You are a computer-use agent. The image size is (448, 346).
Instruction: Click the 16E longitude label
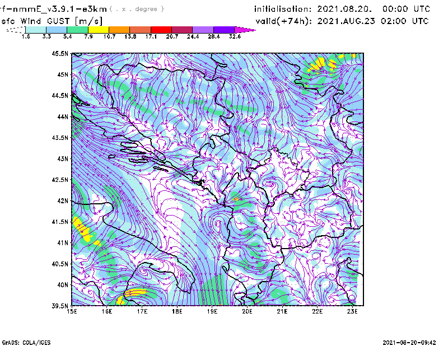[107, 311]
